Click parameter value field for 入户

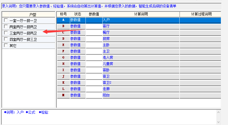94,20
